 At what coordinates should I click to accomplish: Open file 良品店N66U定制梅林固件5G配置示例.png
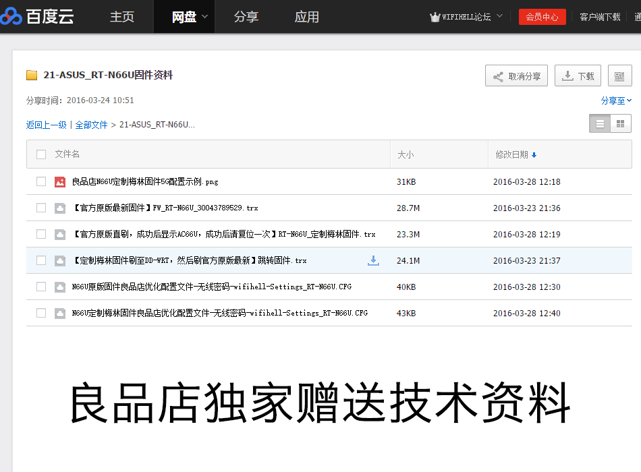coord(144,182)
